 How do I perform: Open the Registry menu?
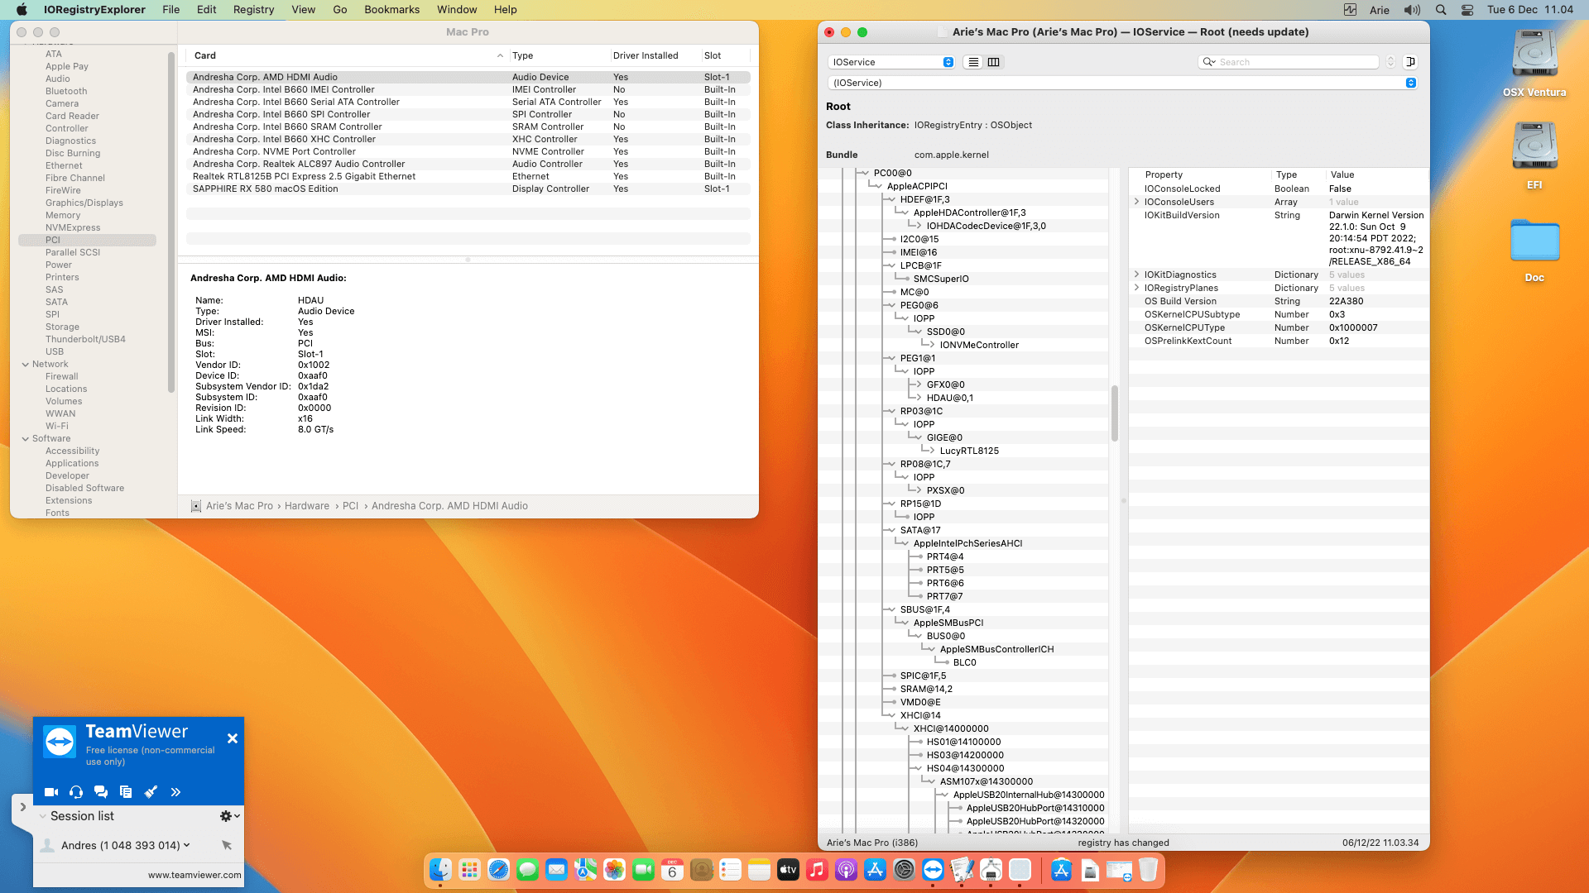pos(253,10)
